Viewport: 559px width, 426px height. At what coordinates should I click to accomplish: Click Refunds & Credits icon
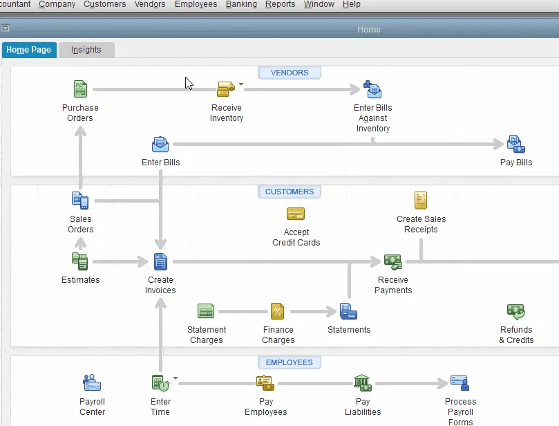pyautogui.click(x=516, y=311)
